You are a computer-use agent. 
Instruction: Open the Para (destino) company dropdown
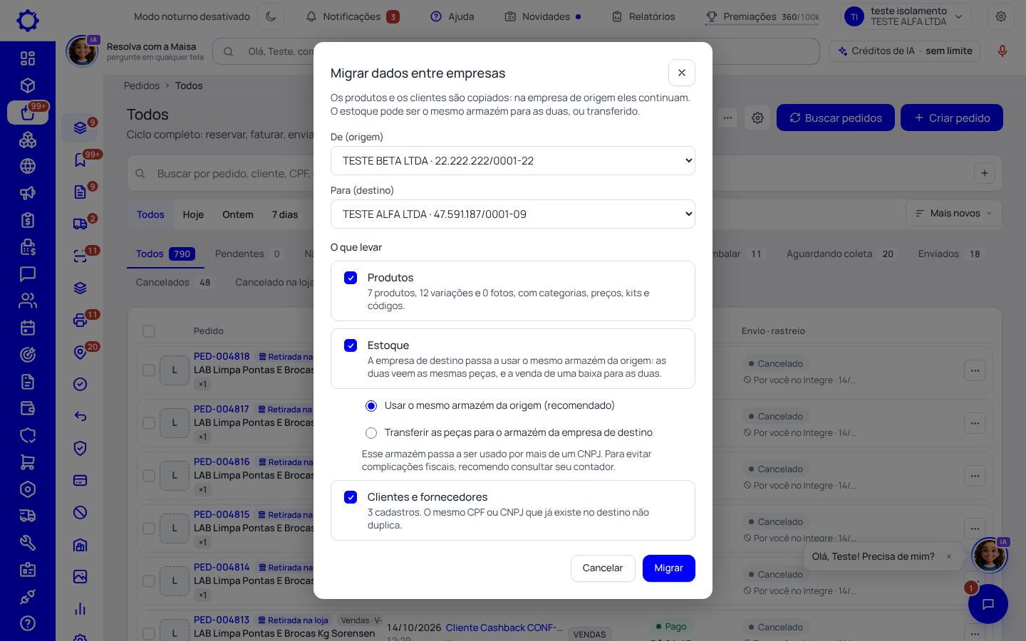click(x=513, y=214)
